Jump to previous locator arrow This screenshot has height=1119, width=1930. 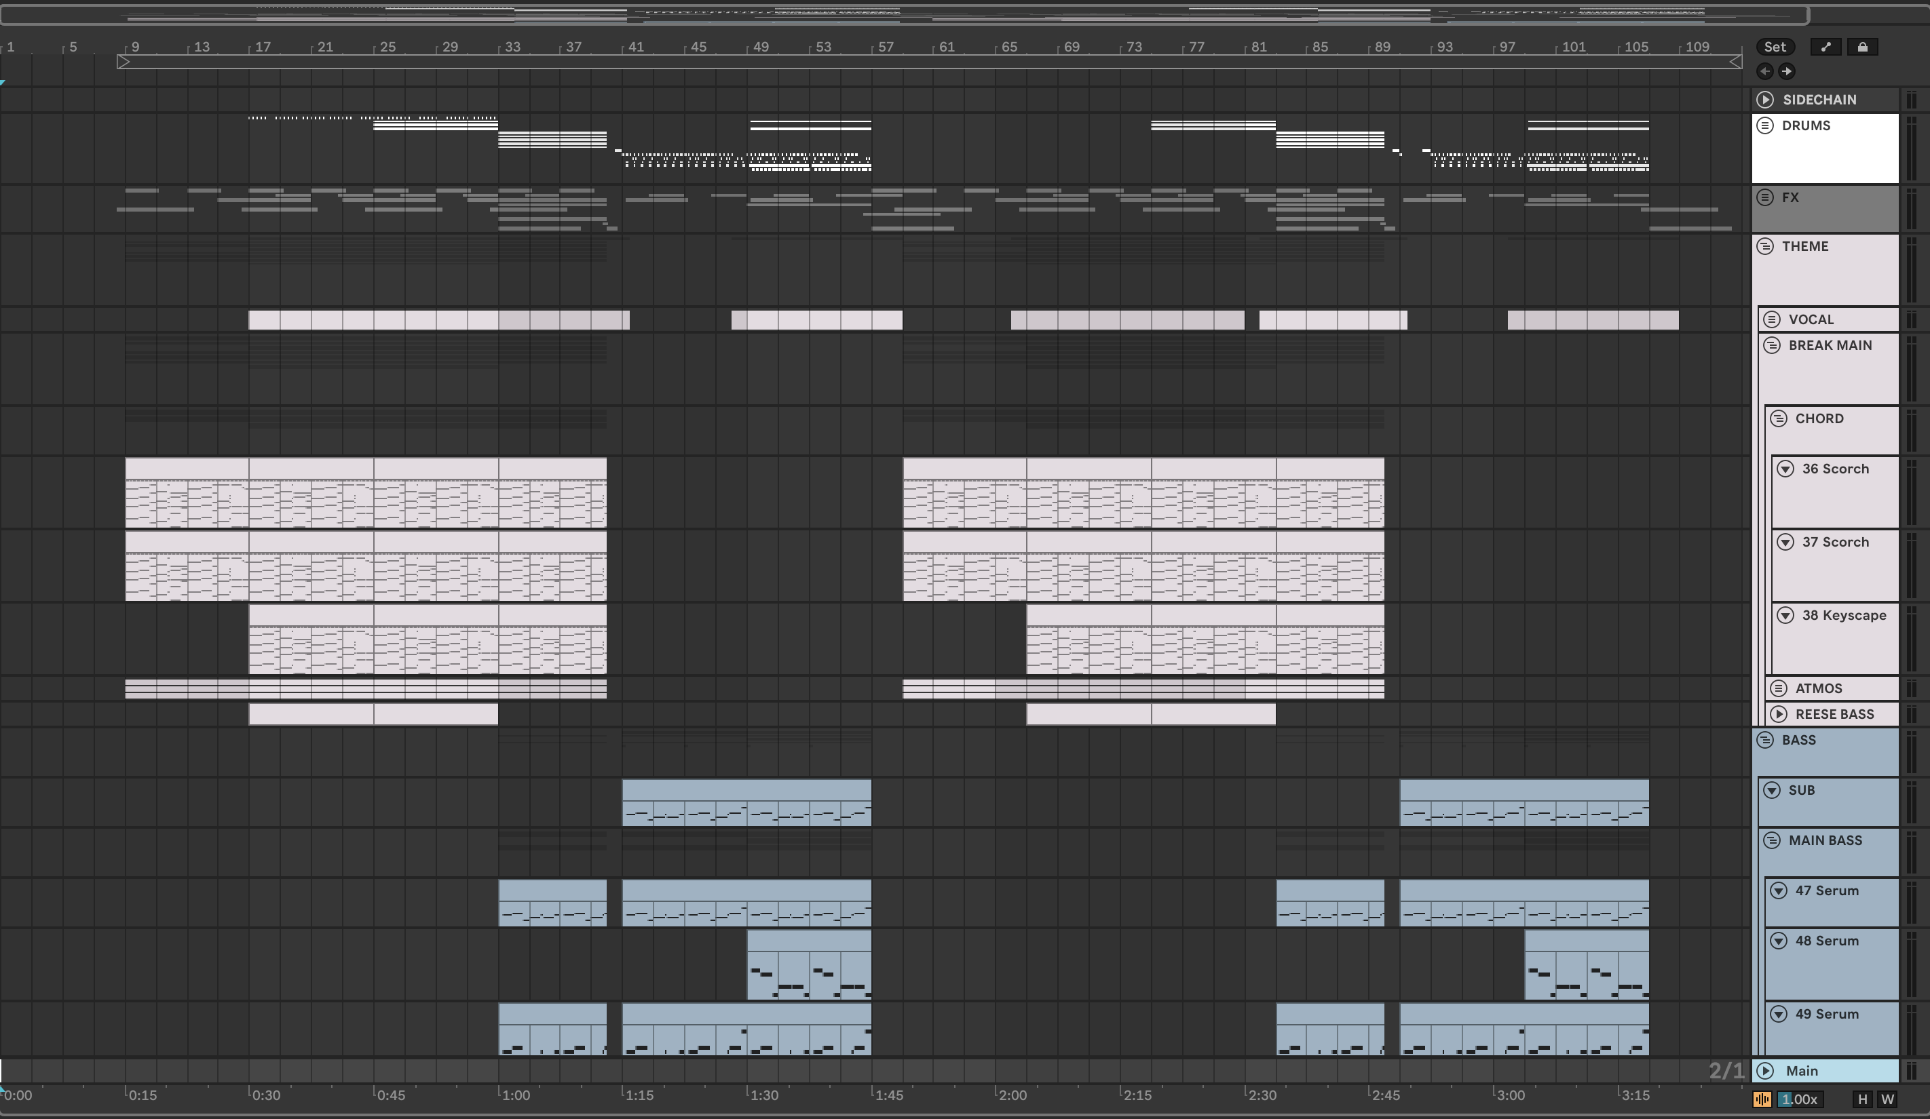1765,71
